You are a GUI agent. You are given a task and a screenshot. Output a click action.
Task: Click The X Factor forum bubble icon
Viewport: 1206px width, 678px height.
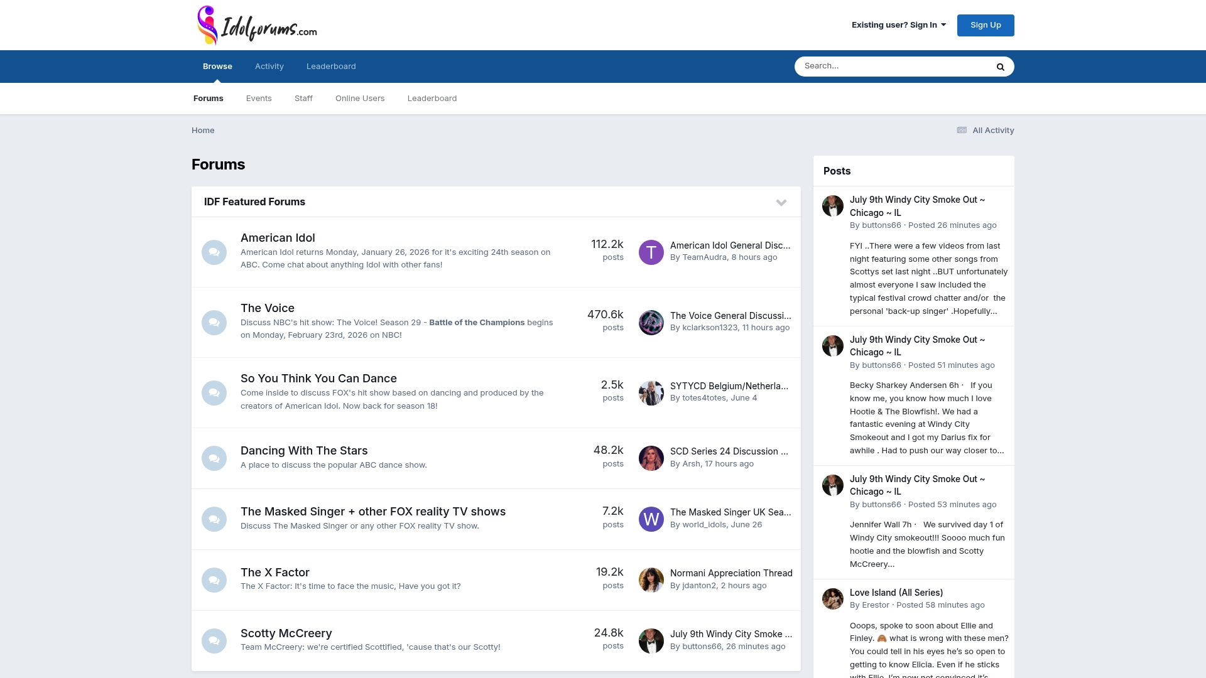(214, 580)
